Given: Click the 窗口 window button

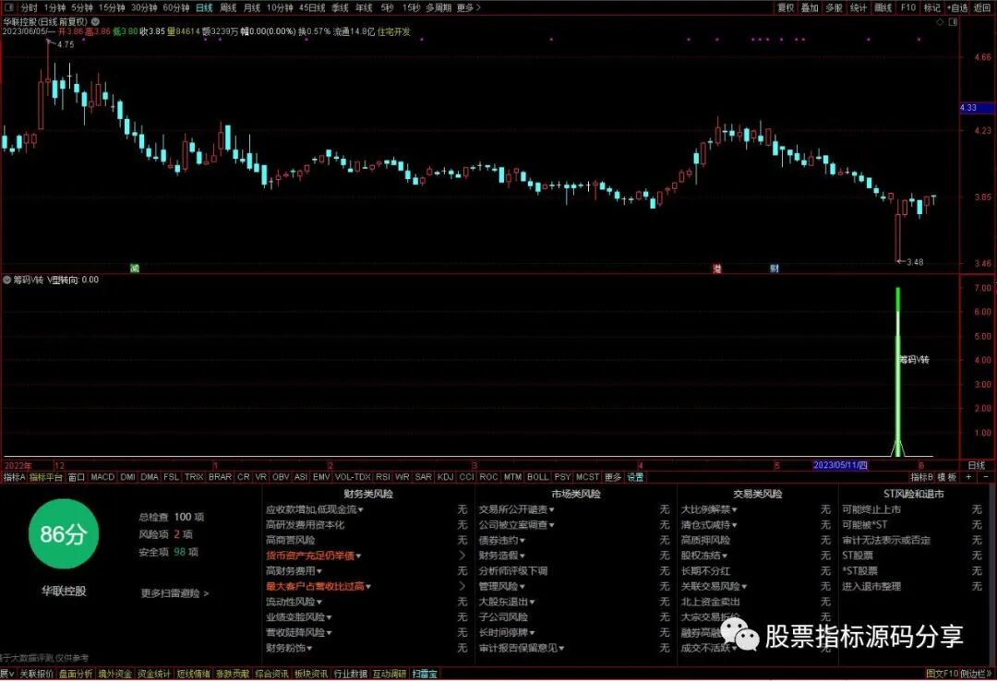Looking at the screenshot, I should tap(77, 477).
